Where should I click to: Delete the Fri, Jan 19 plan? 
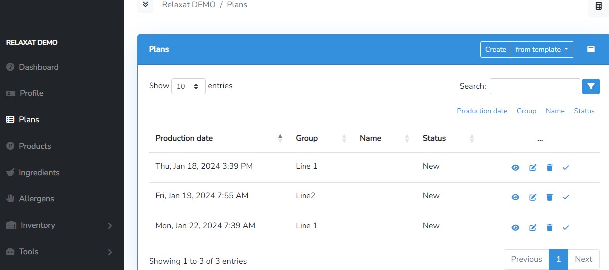click(549, 197)
